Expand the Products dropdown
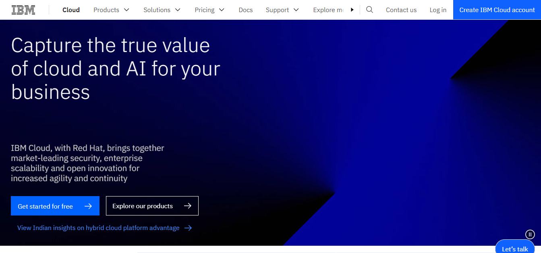 (112, 10)
